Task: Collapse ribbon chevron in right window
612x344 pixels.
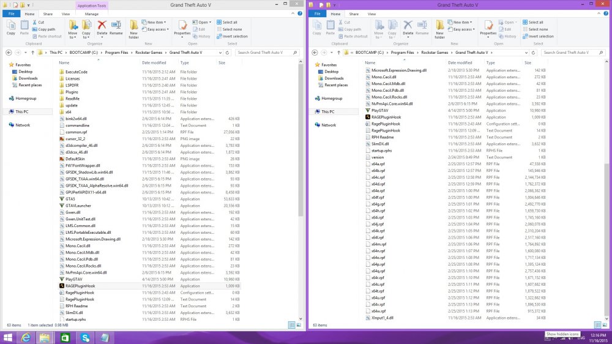Action: (599, 13)
